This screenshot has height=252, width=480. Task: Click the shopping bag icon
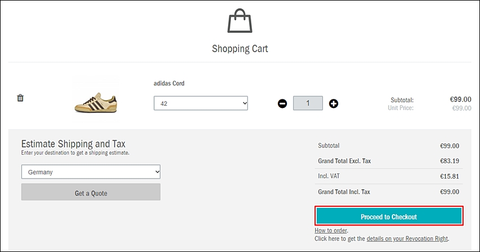[x=239, y=21]
